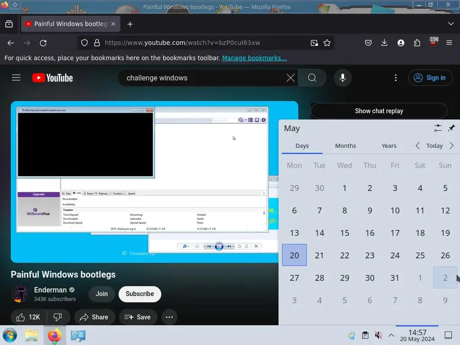The width and height of the screenshot is (460, 345).
Task: Open extensions puzzle icon
Action: pyautogui.click(x=417, y=43)
